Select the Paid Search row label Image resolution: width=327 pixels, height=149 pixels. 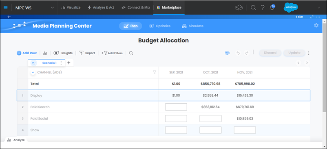click(40, 107)
